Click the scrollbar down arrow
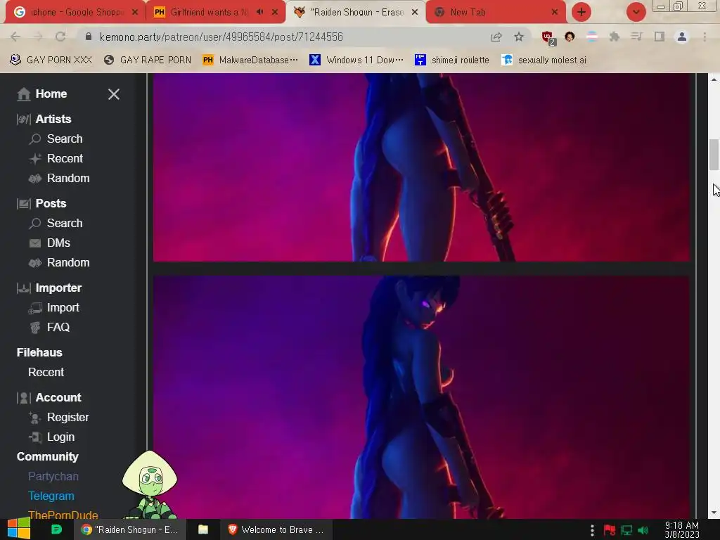Image resolution: width=720 pixels, height=540 pixels. click(714, 513)
